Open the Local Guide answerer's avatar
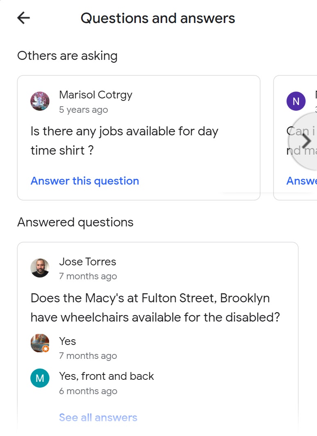 point(40,343)
